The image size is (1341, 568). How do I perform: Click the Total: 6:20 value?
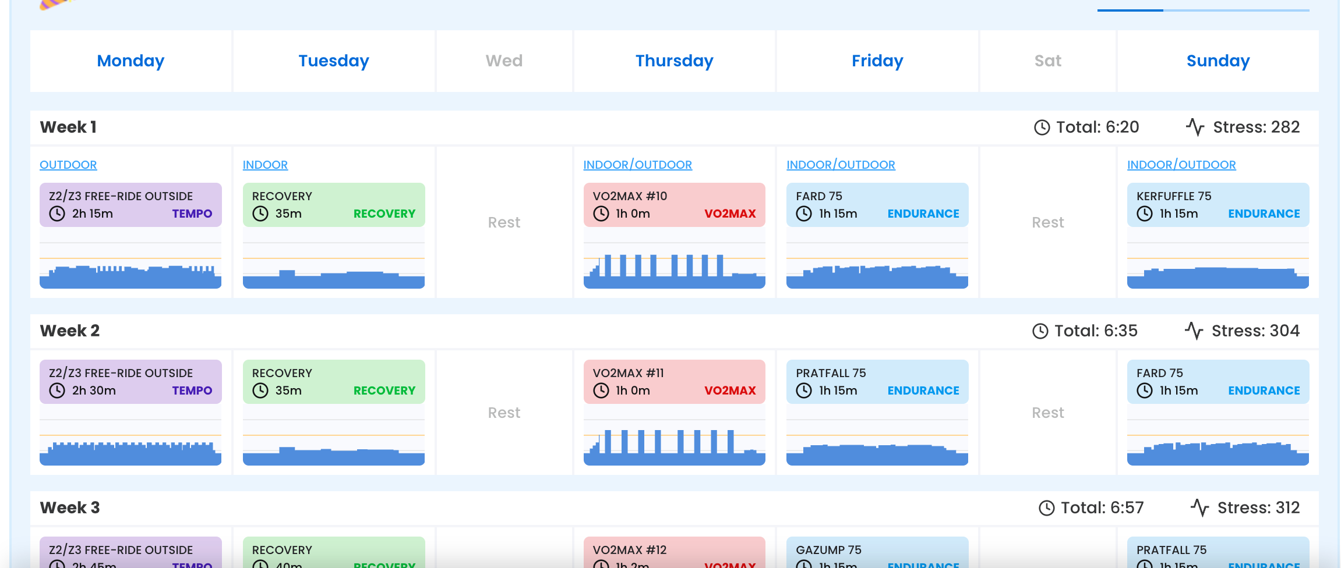point(1097,127)
